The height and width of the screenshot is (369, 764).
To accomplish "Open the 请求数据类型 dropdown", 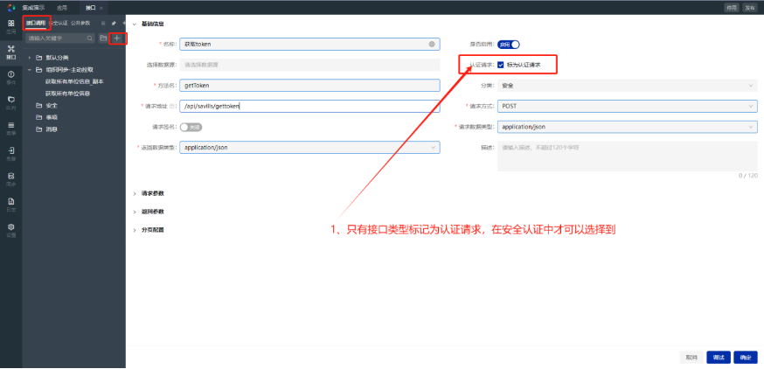I will (627, 127).
